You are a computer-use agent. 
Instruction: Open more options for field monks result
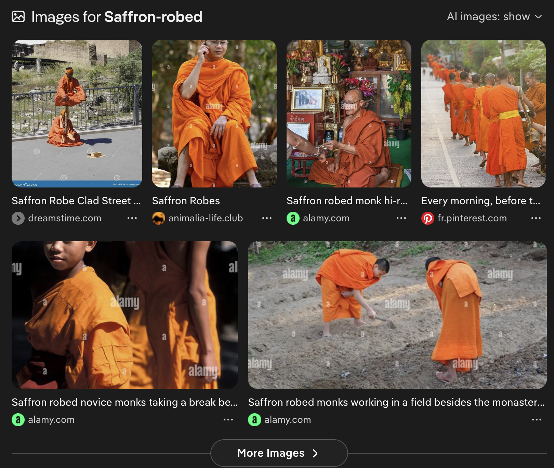pyautogui.click(x=537, y=420)
